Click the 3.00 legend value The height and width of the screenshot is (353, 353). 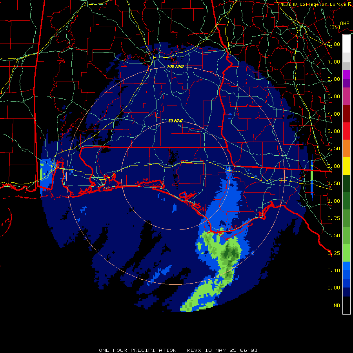point(334,131)
